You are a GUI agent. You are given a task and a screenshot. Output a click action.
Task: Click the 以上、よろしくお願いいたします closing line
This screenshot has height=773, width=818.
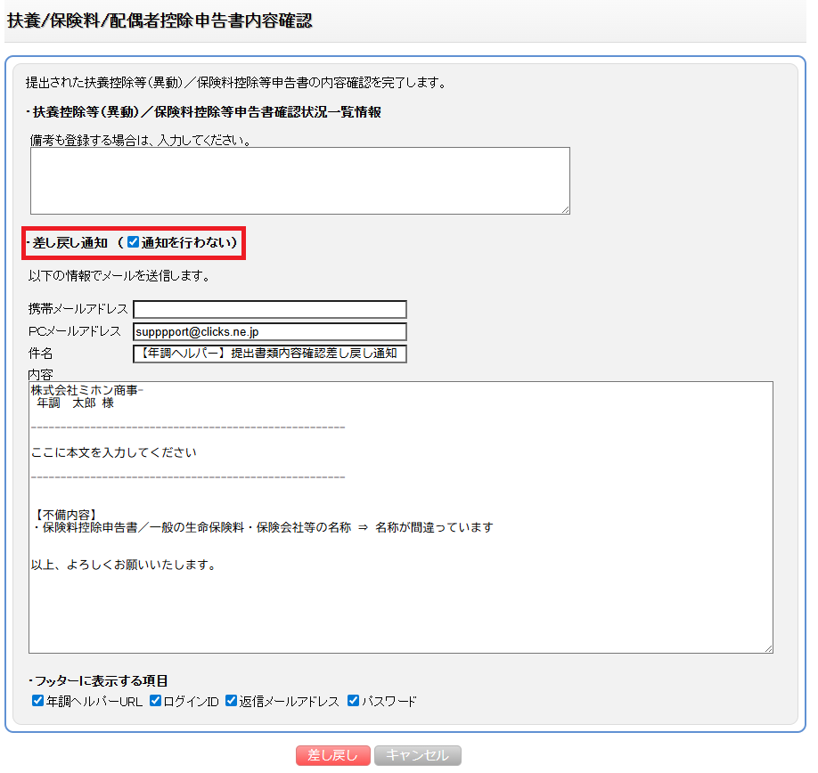click(x=123, y=566)
